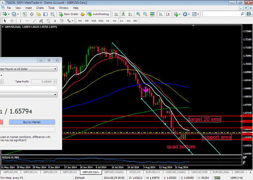Tile chart windows

152,14
